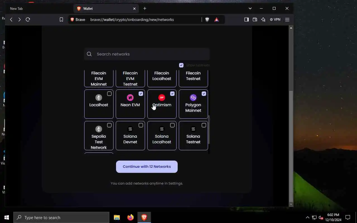Check the Solana Devnet checkbox
The image size is (357, 223).
click(141, 125)
